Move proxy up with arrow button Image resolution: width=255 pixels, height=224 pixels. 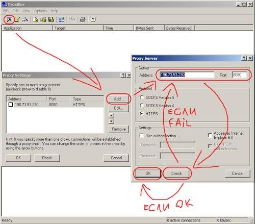111,116
